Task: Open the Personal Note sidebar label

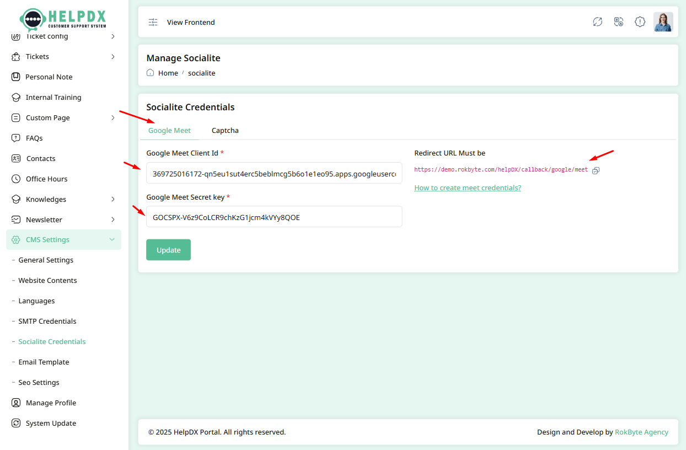Action: pos(49,77)
